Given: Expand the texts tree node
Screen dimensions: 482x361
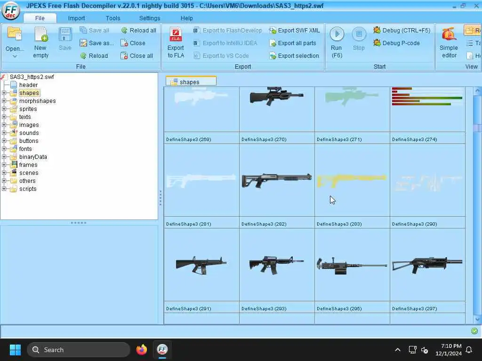Looking at the screenshot, I should (x=4, y=117).
